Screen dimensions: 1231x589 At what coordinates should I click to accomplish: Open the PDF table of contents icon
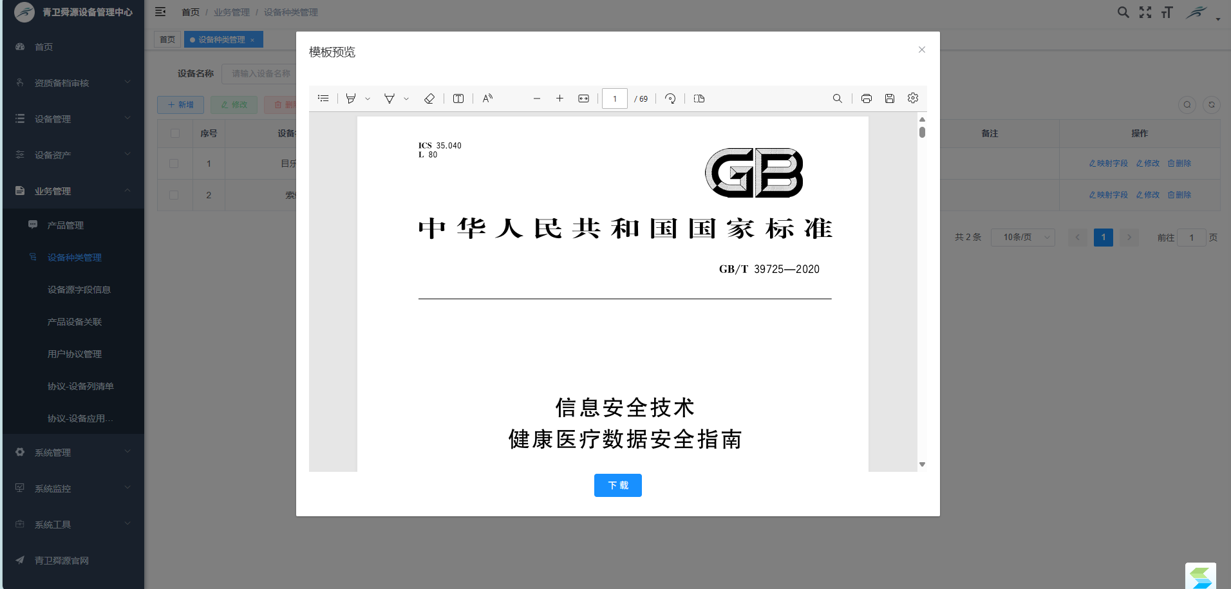coord(323,98)
